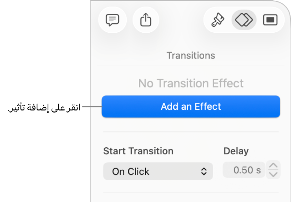Click the Share icon
Viewport: 292px width, 202px height.
pyautogui.click(x=146, y=20)
